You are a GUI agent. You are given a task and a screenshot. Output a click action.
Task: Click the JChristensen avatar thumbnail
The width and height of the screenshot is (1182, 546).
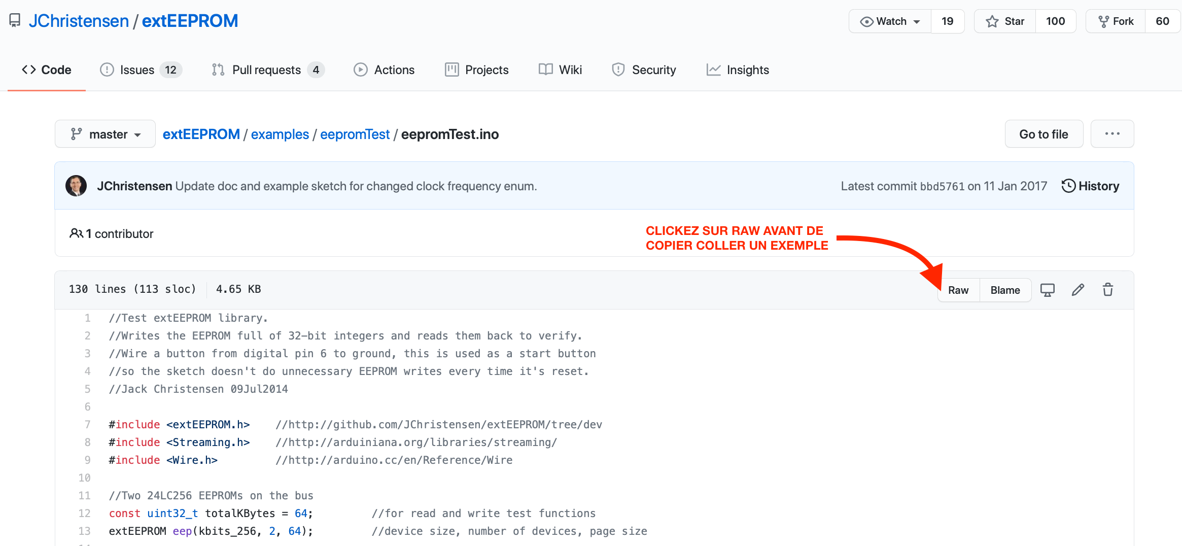[76, 186]
